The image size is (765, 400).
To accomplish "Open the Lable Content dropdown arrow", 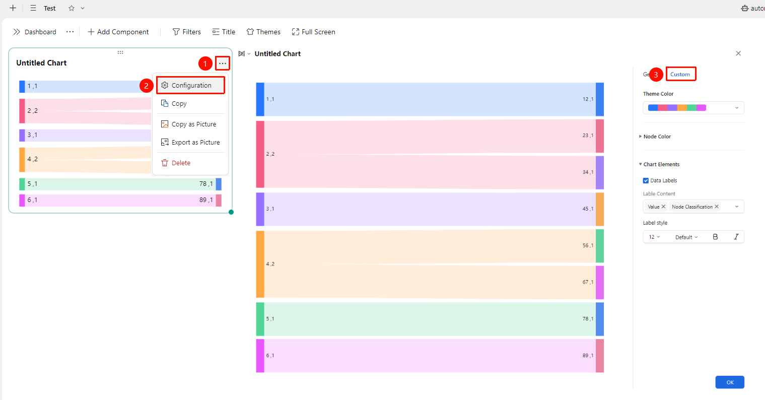I will coord(737,207).
